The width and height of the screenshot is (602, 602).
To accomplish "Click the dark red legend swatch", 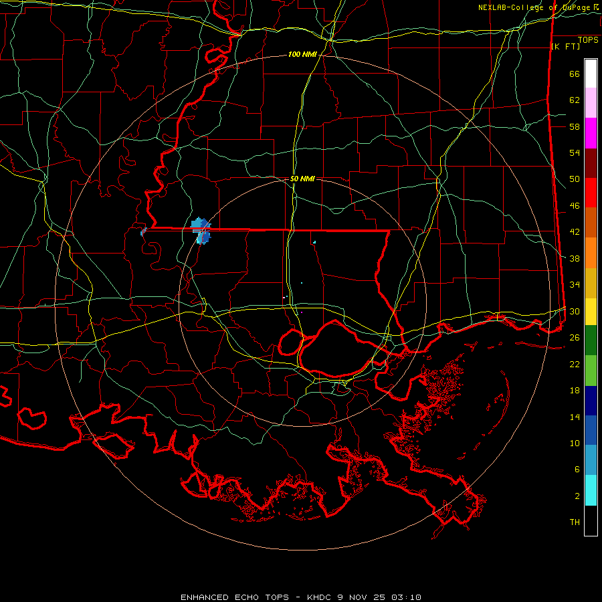I will pyautogui.click(x=591, y=163).
